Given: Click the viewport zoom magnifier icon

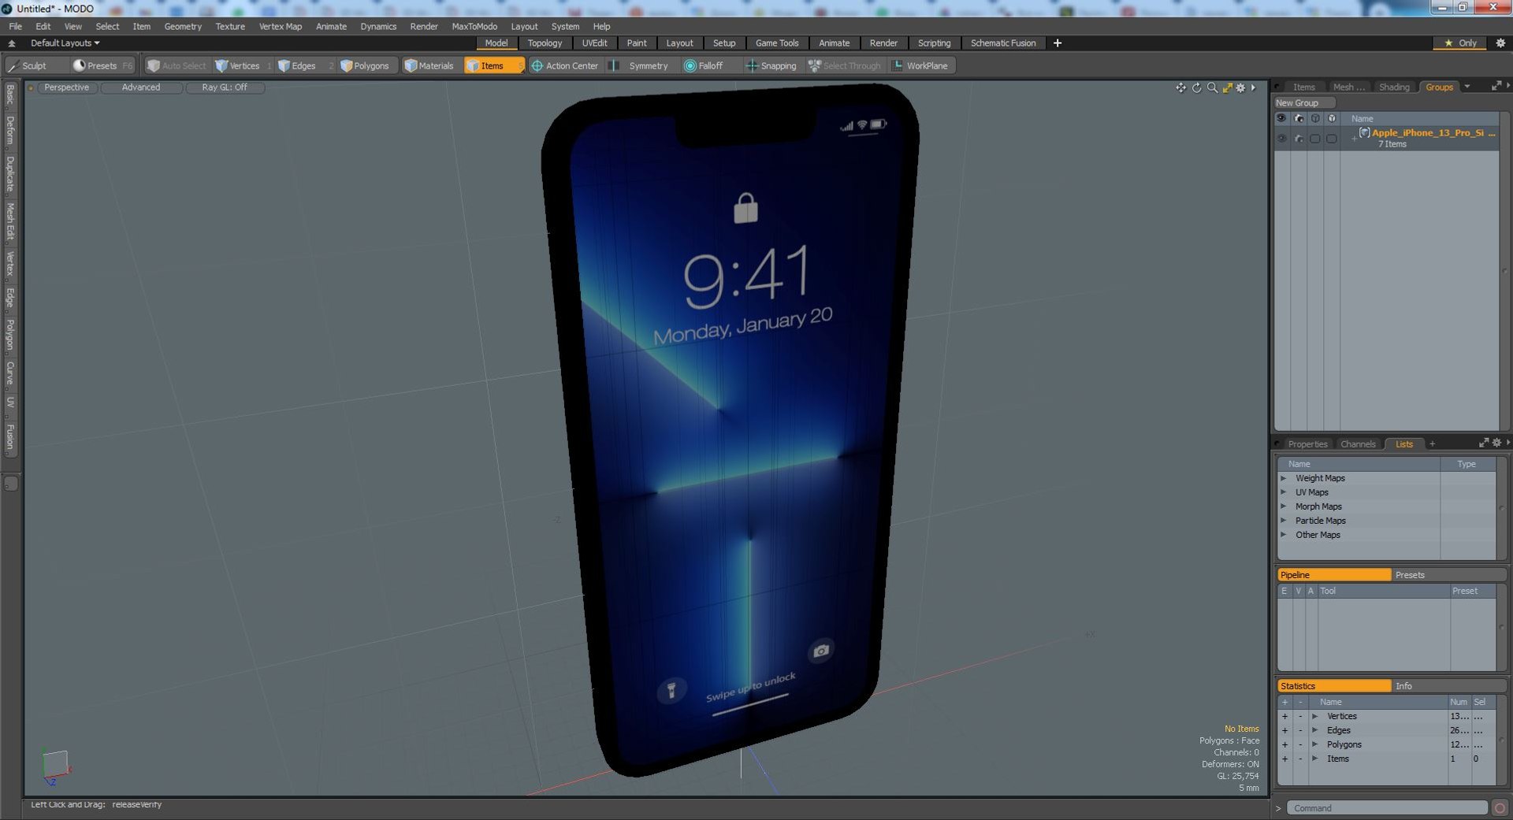Looking at the screenshot, I should pos(1212,87).
